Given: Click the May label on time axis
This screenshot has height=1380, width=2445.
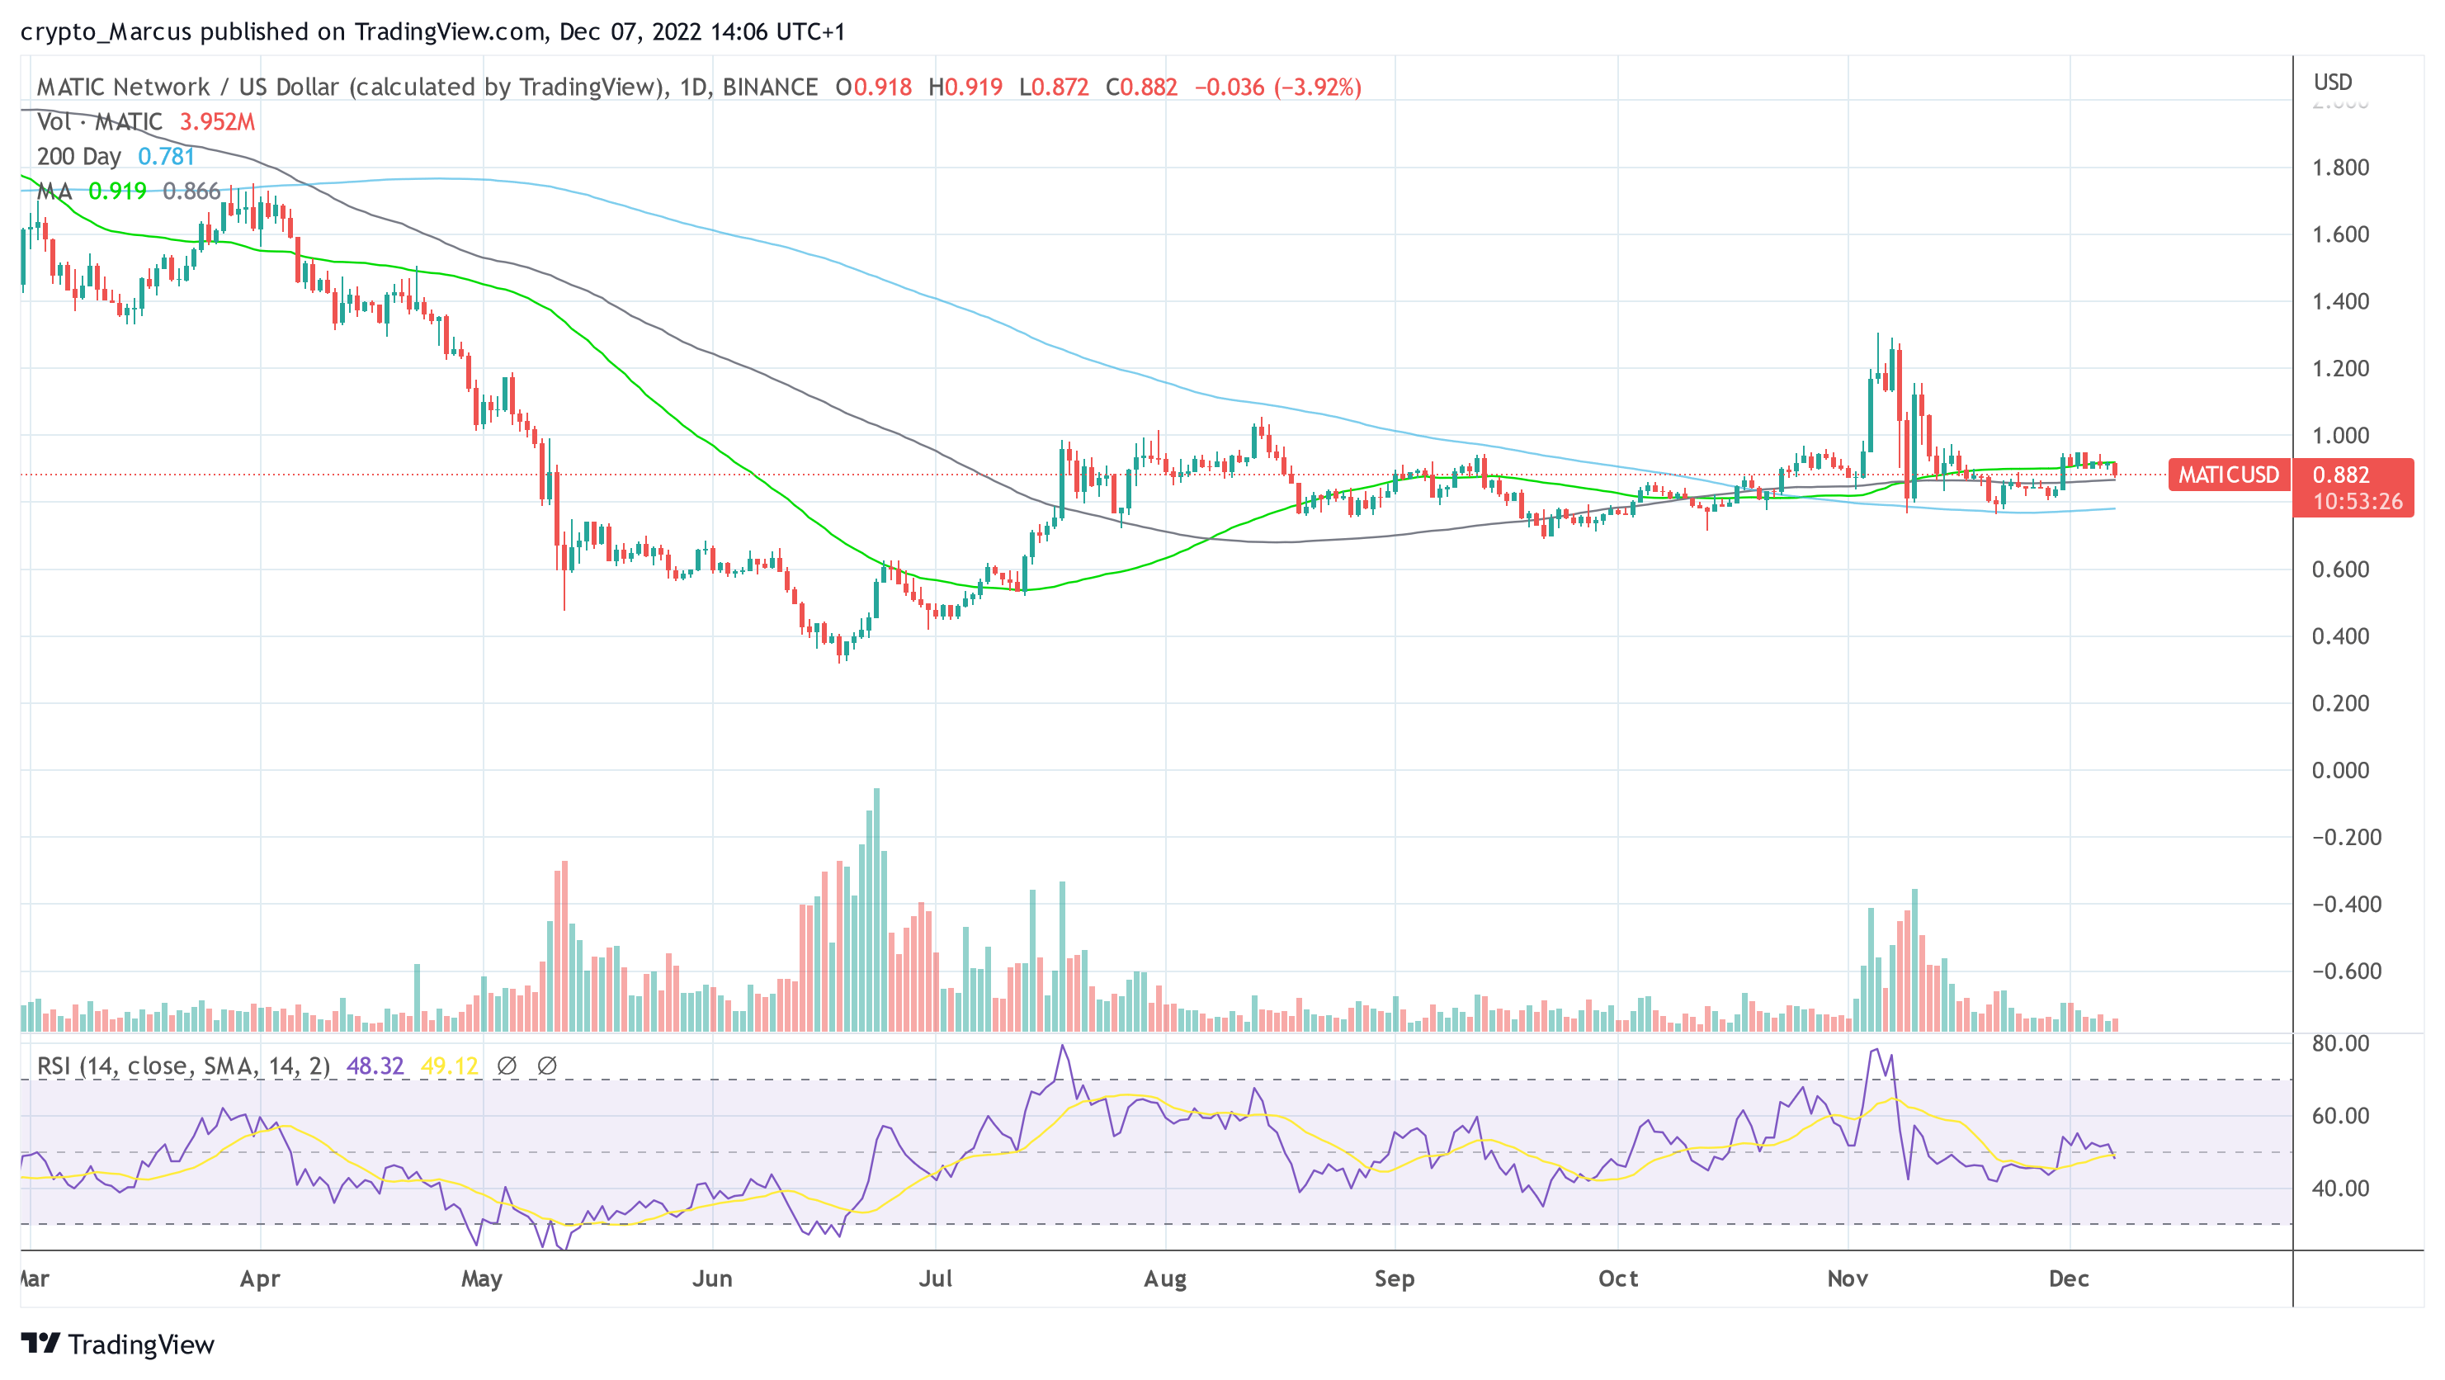Looking at the screenshot, I should (482, 1279).
